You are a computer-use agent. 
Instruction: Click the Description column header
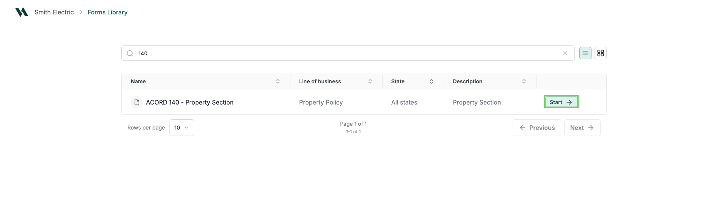(468, 81)
